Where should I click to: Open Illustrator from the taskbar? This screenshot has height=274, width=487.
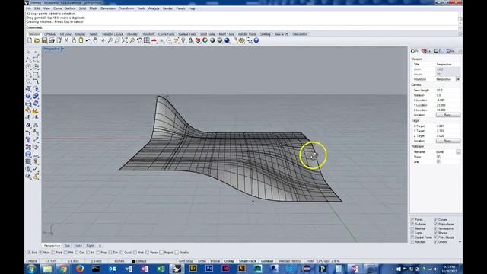pos(241,269)
